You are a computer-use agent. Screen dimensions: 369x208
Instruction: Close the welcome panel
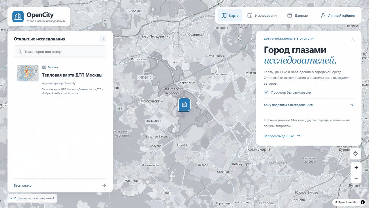tap(353, 40)
